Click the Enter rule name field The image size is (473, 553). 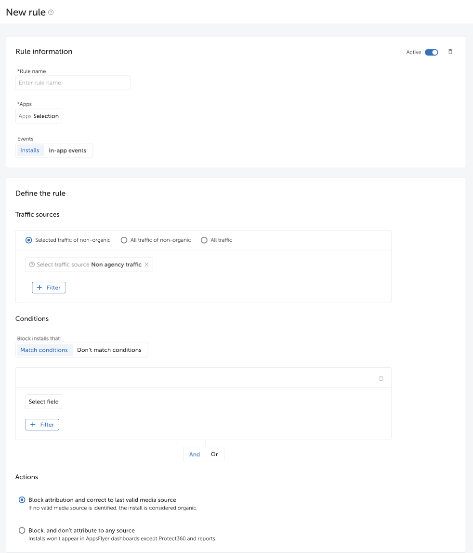click(x=73, y=83)
